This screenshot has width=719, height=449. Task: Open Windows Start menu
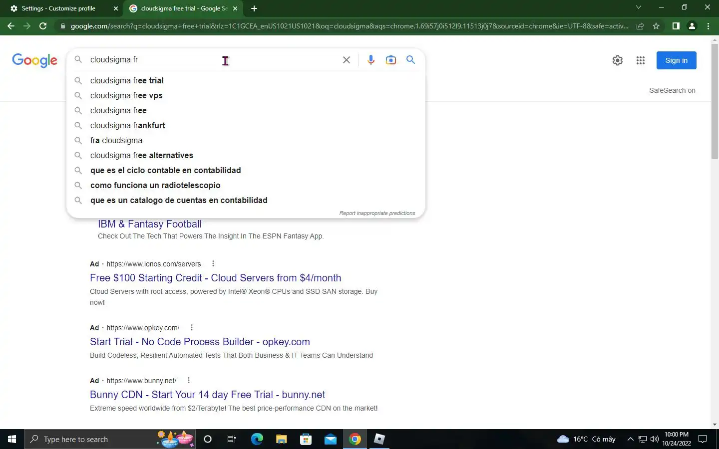12,439
